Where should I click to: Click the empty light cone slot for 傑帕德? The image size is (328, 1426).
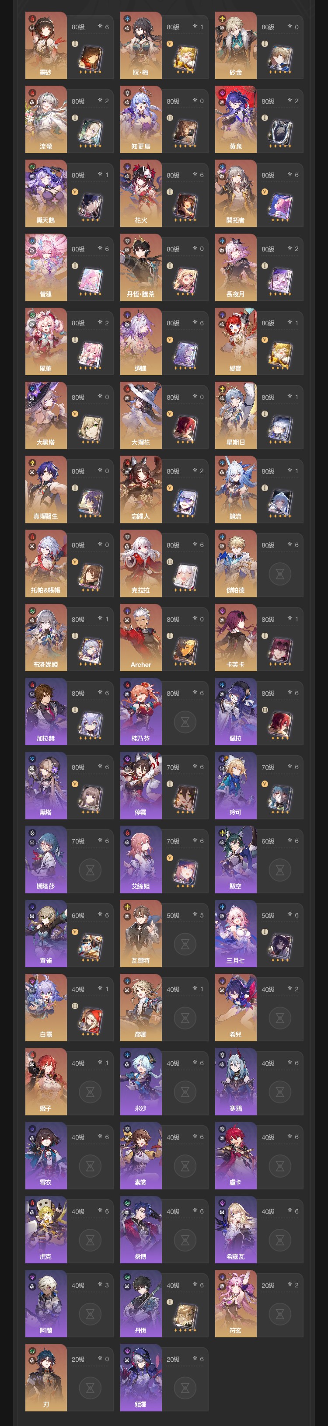click(x=280, y=574)
